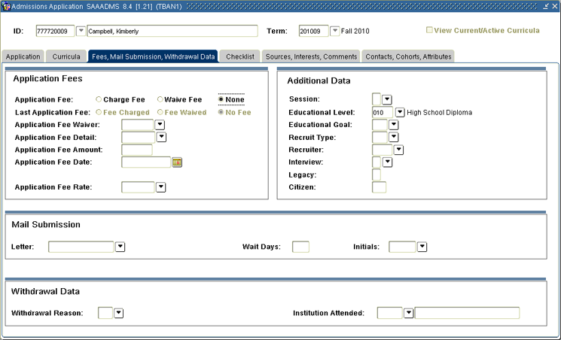Click the Application Fee Amount field
This screenshot has width=561, height=340.
click(x=136, y=150)
